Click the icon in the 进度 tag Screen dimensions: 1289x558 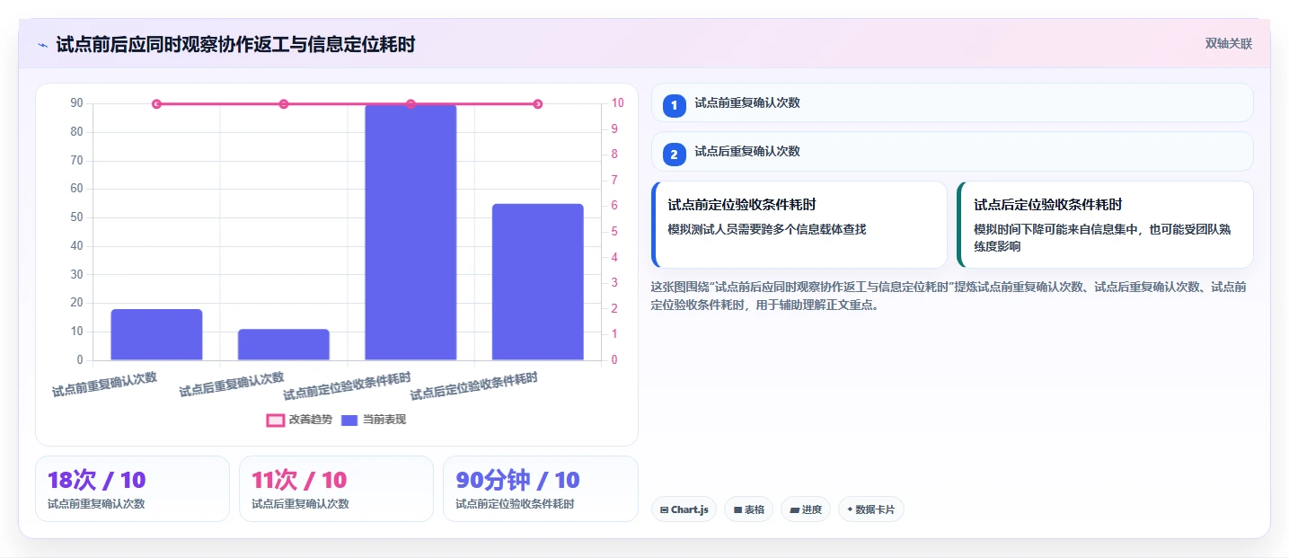pos(794,509)
